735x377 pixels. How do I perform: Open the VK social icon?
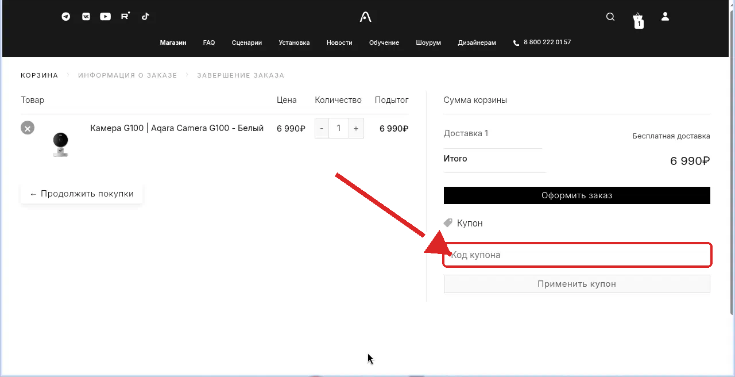coord(86,17)
